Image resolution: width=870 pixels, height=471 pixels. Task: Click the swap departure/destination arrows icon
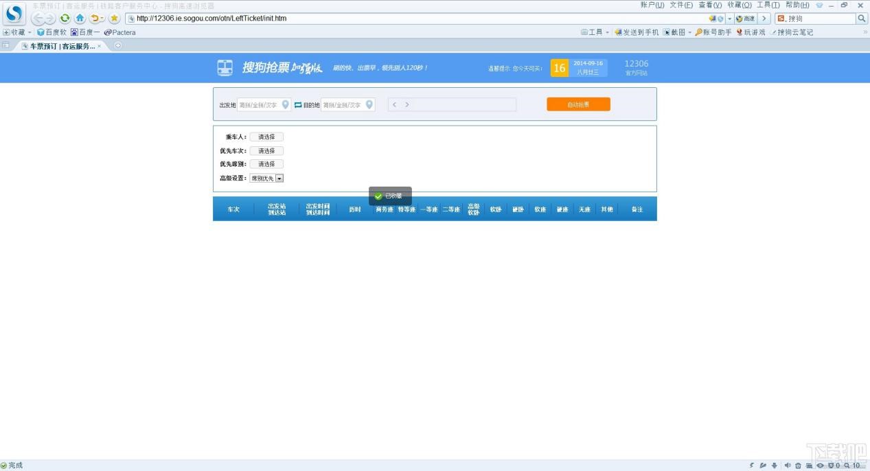coord(297,104)
